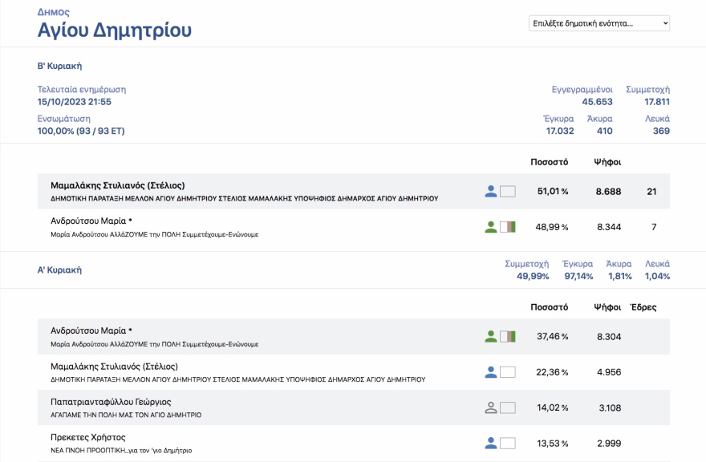Click the person icon beside 22,36 %

coord(491,372)
